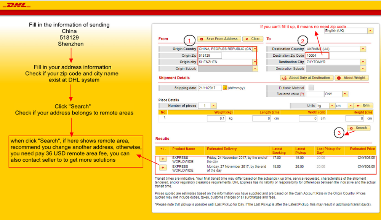
Task: Click the About Duty at Destination button
Action: 307,78
